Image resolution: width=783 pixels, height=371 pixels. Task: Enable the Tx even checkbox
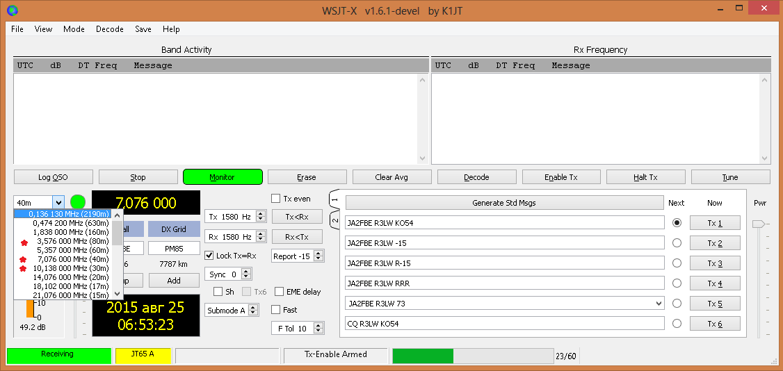point(276,199)
